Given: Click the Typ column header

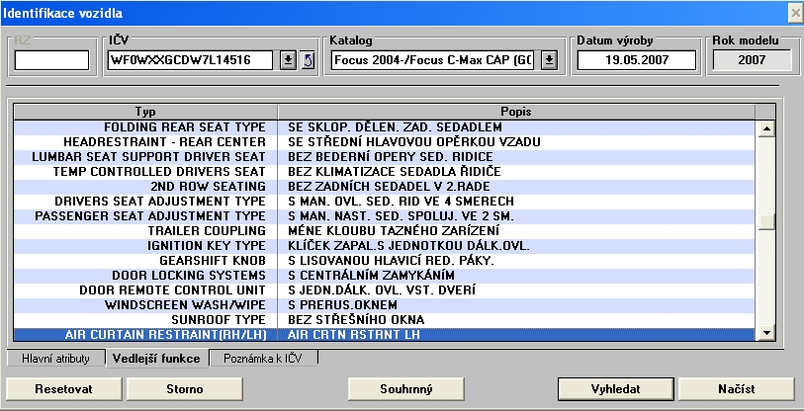Looking at the screenshot, I should (145, 111).
